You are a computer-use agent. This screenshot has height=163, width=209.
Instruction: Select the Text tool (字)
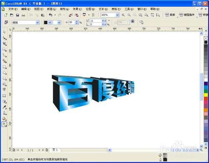[x=4, y=90]
